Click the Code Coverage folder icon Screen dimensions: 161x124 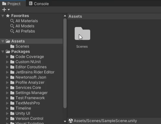coord(12,57)
